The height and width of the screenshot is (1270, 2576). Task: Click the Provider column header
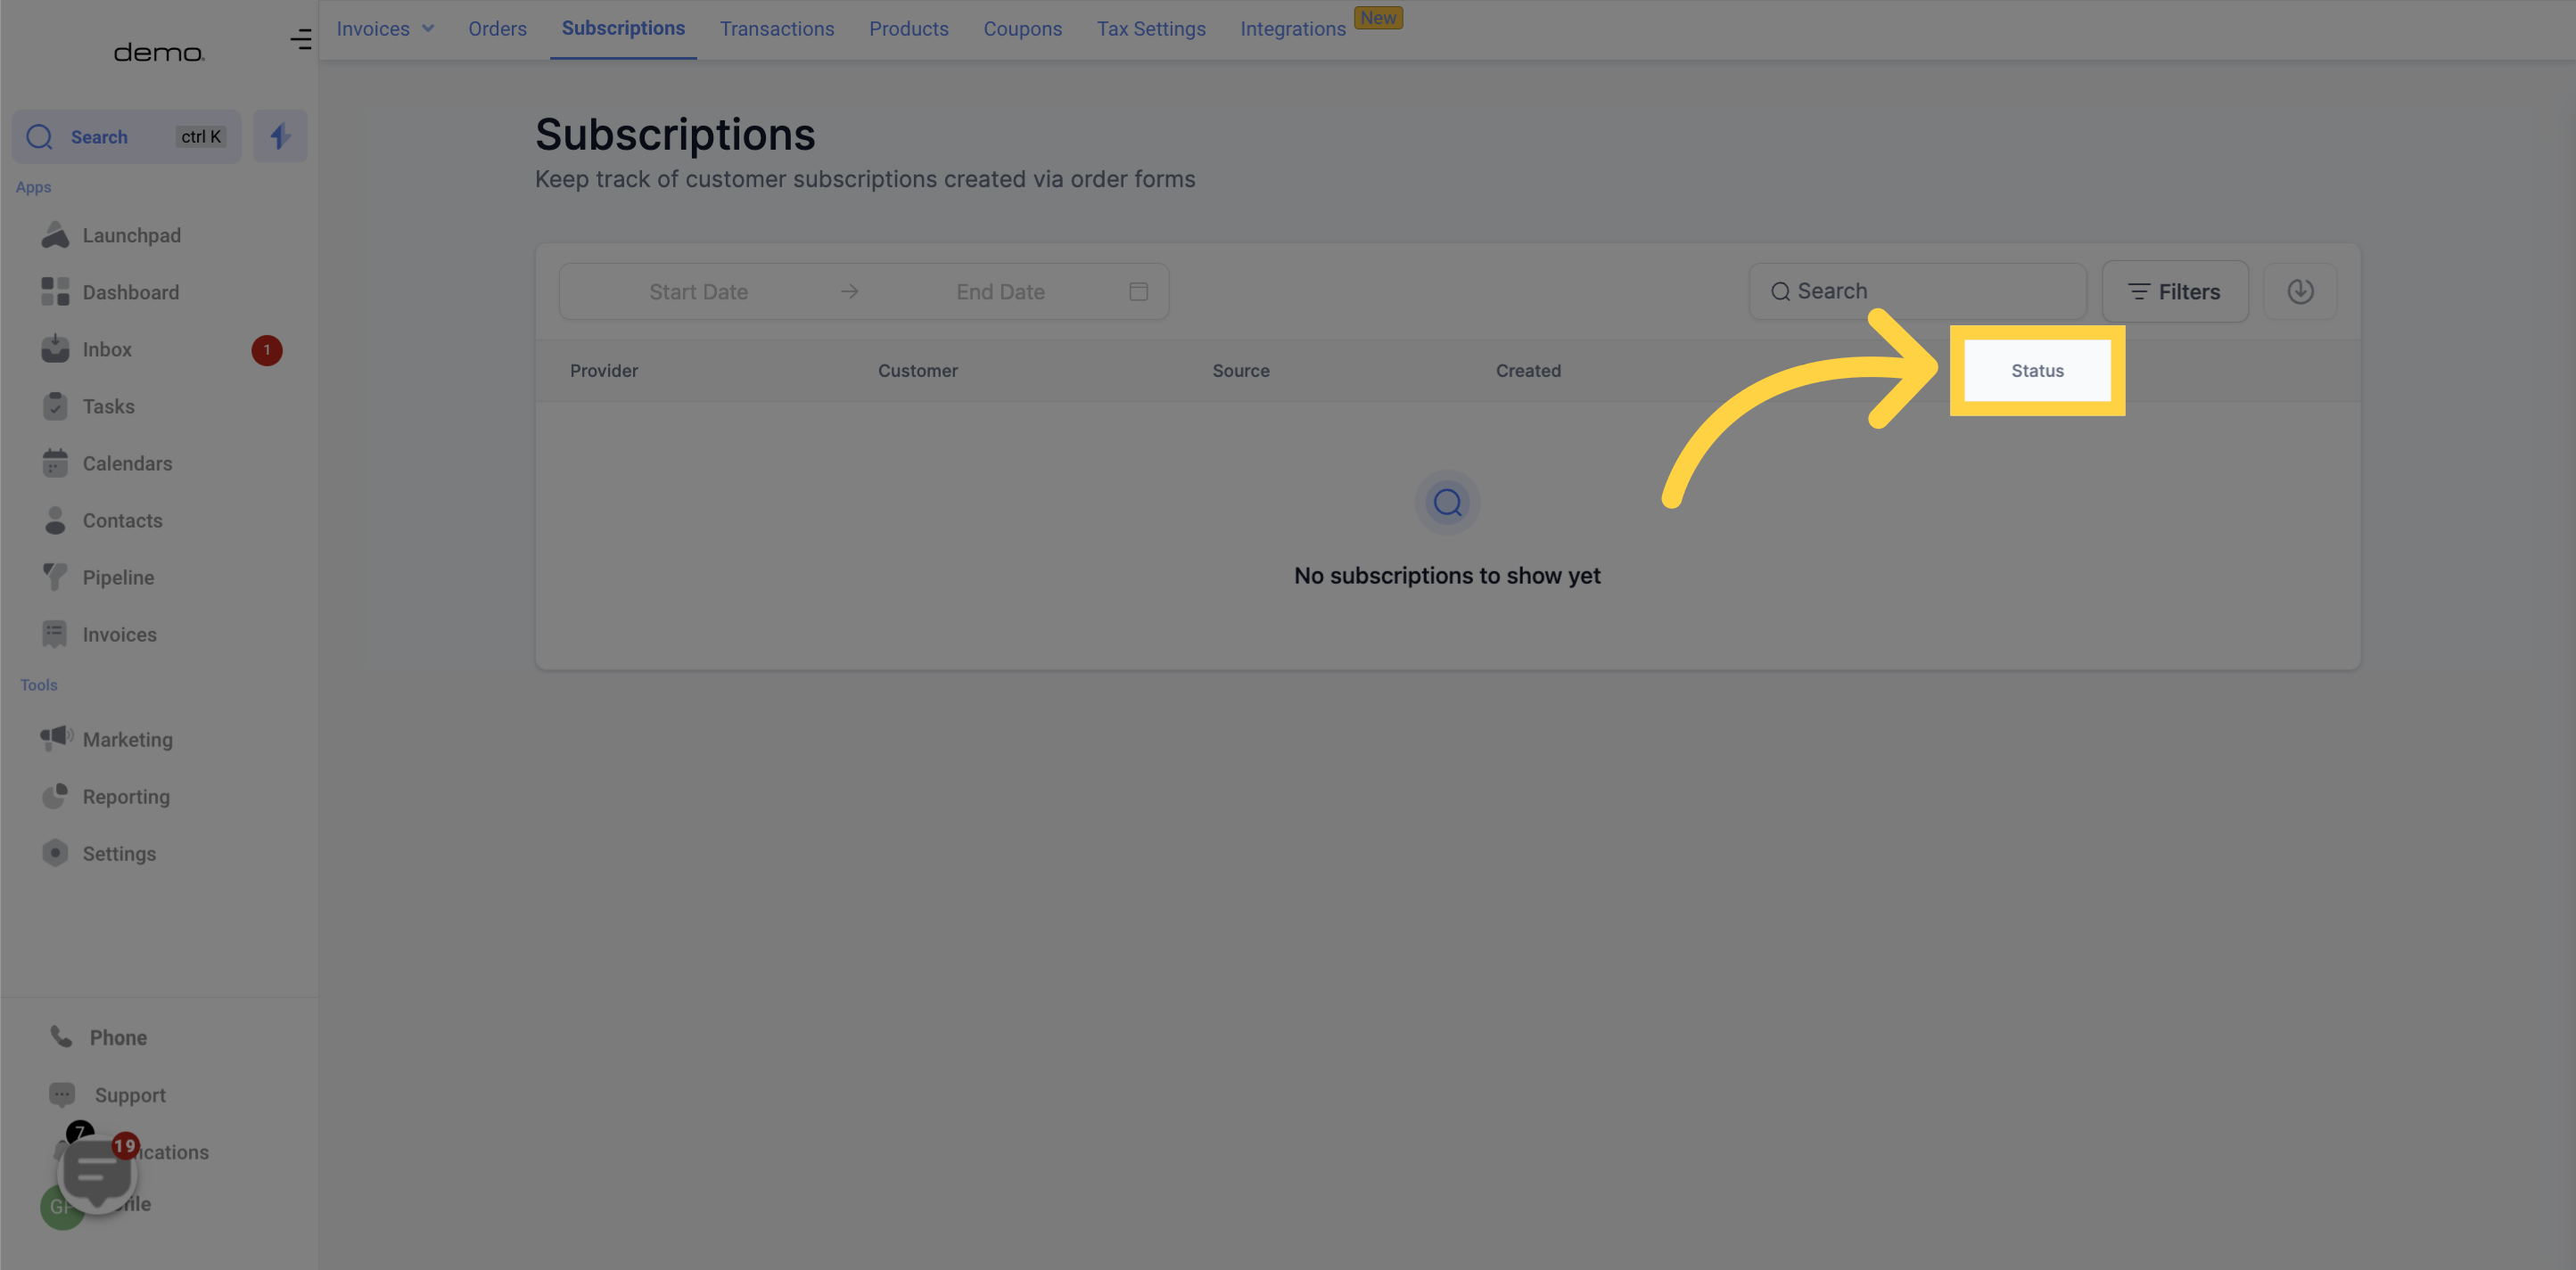pyautogui.click(x=604, y=371)
